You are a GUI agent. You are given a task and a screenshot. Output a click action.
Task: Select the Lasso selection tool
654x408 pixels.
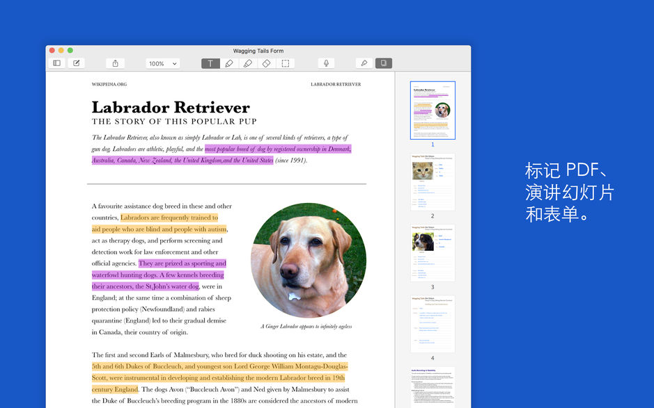[286, 63]
